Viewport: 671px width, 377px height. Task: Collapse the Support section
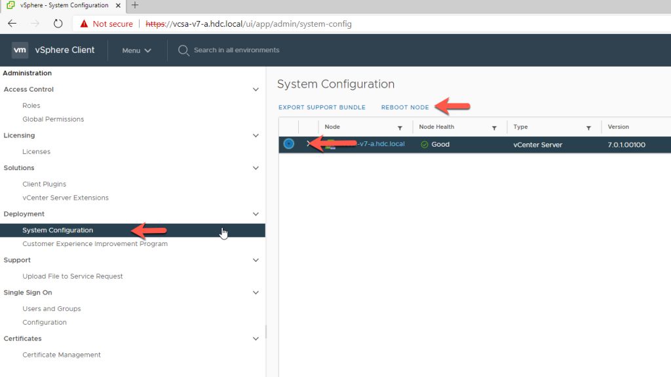pos(256,260)
